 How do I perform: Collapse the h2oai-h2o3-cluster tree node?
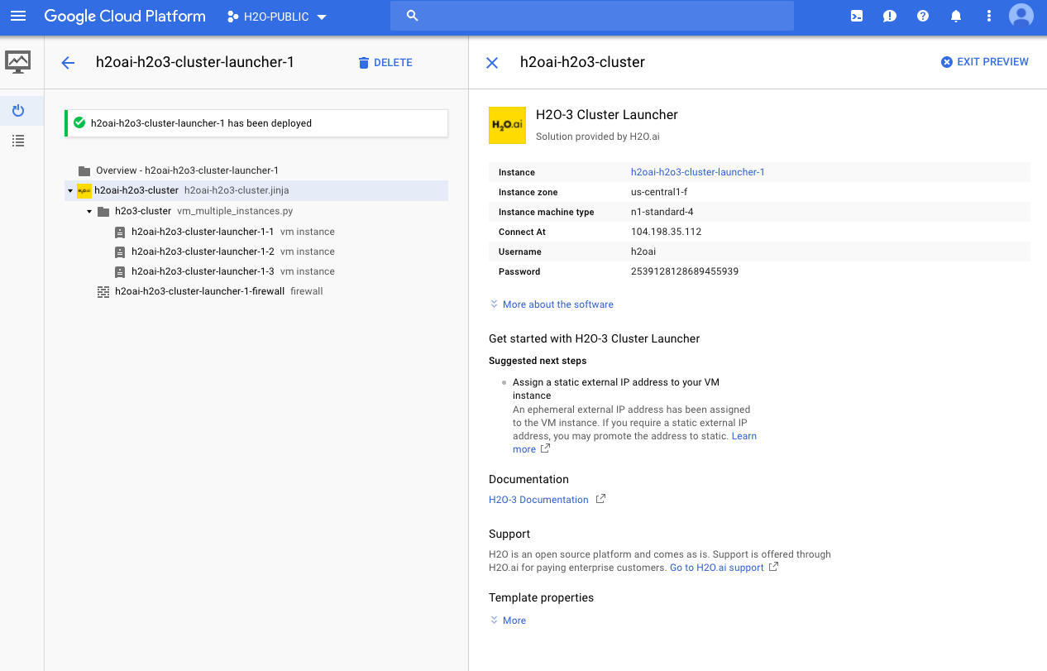[69, 190]
